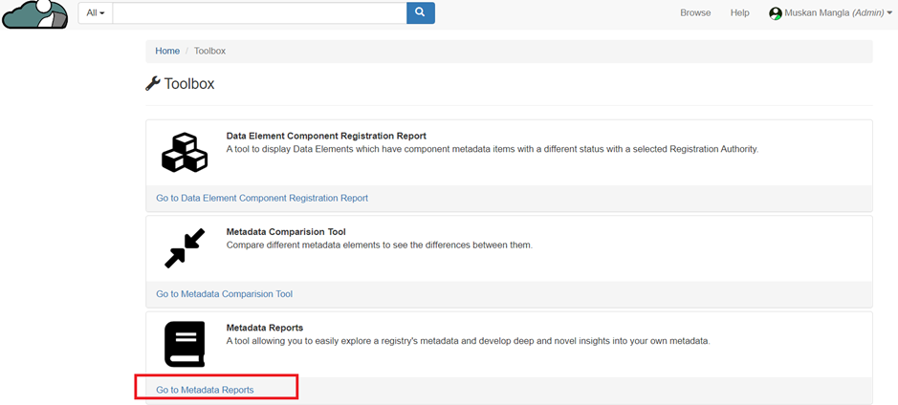Go to Home via breadcrumb
The image size is (898, 405).
(167, 51)
